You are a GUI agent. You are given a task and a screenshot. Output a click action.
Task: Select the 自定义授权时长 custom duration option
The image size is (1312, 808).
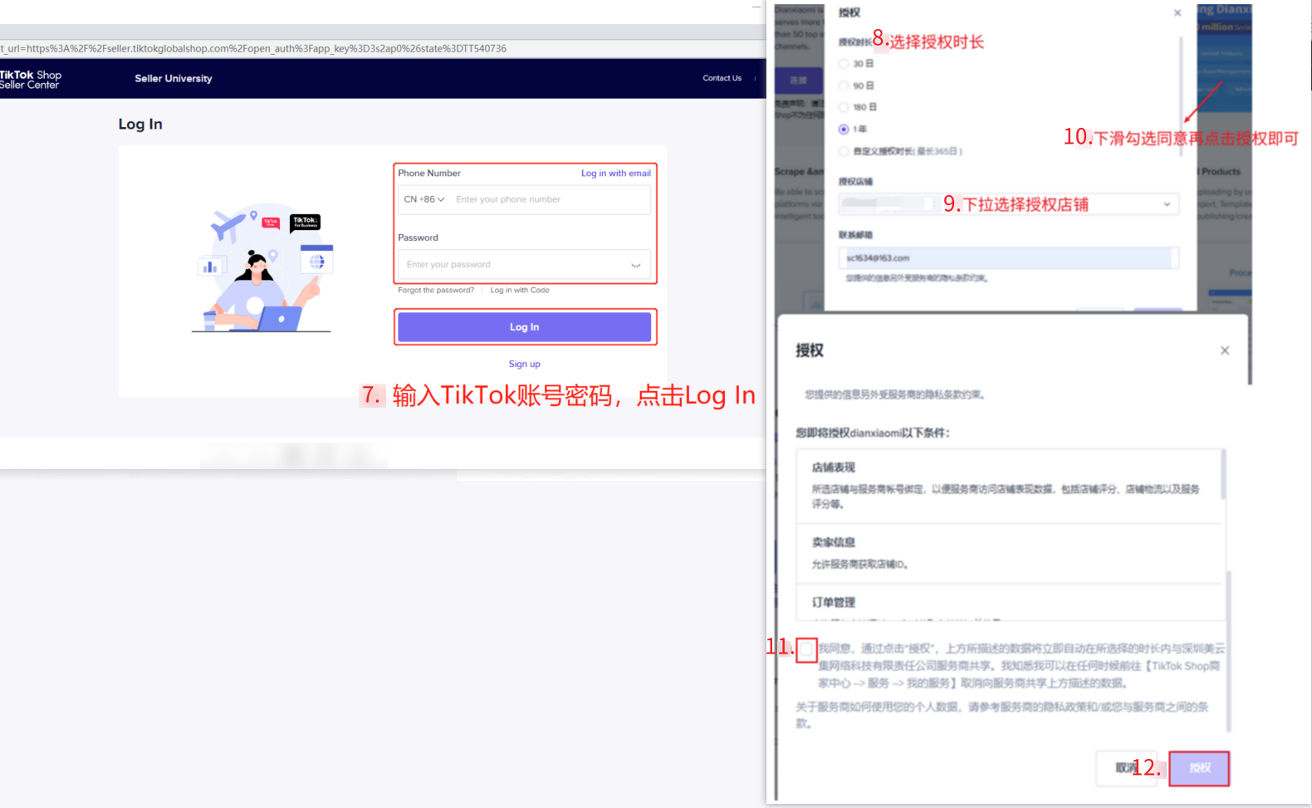point(844,151)
